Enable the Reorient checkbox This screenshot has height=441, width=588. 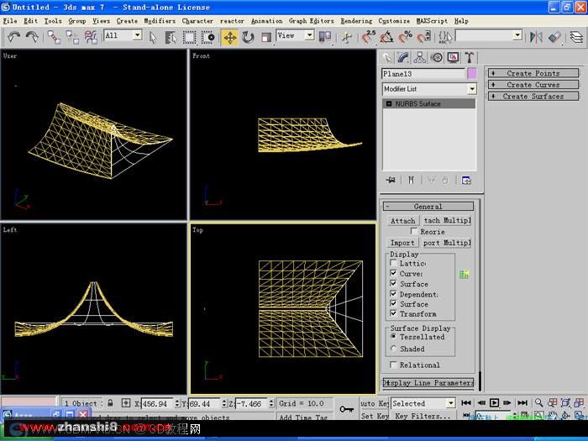[x=414, y=231]
